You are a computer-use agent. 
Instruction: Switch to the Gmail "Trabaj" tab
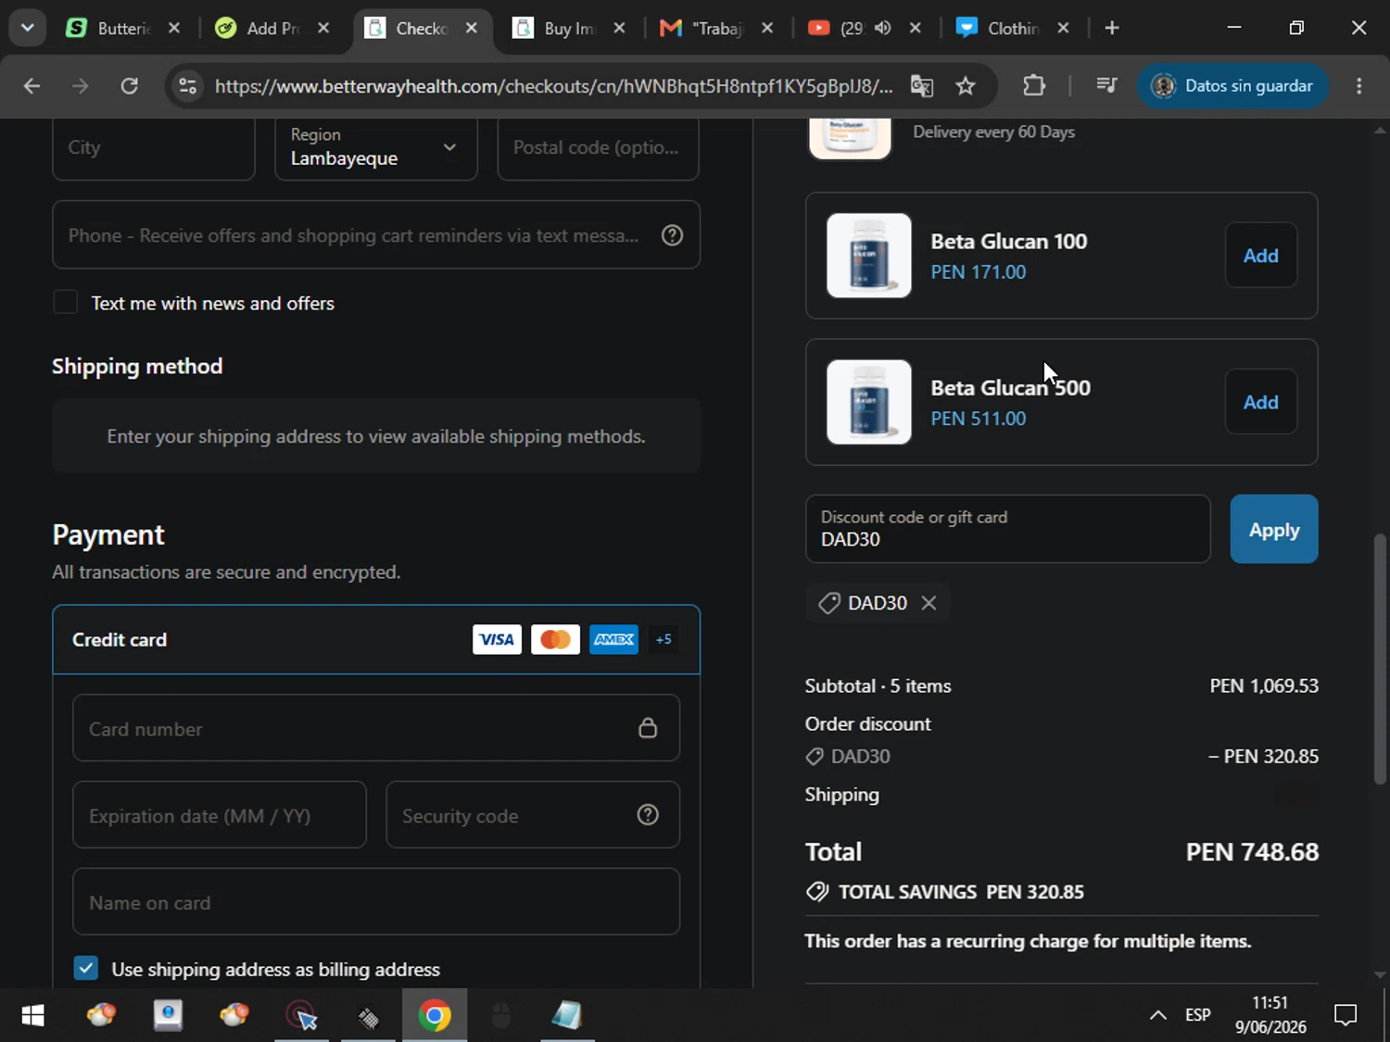pos(715,29)
